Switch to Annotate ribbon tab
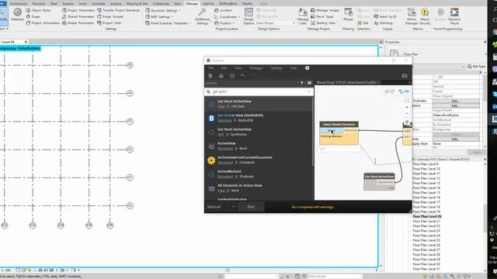The width and height of the screenshot is (497, 279). coord(99,3)
